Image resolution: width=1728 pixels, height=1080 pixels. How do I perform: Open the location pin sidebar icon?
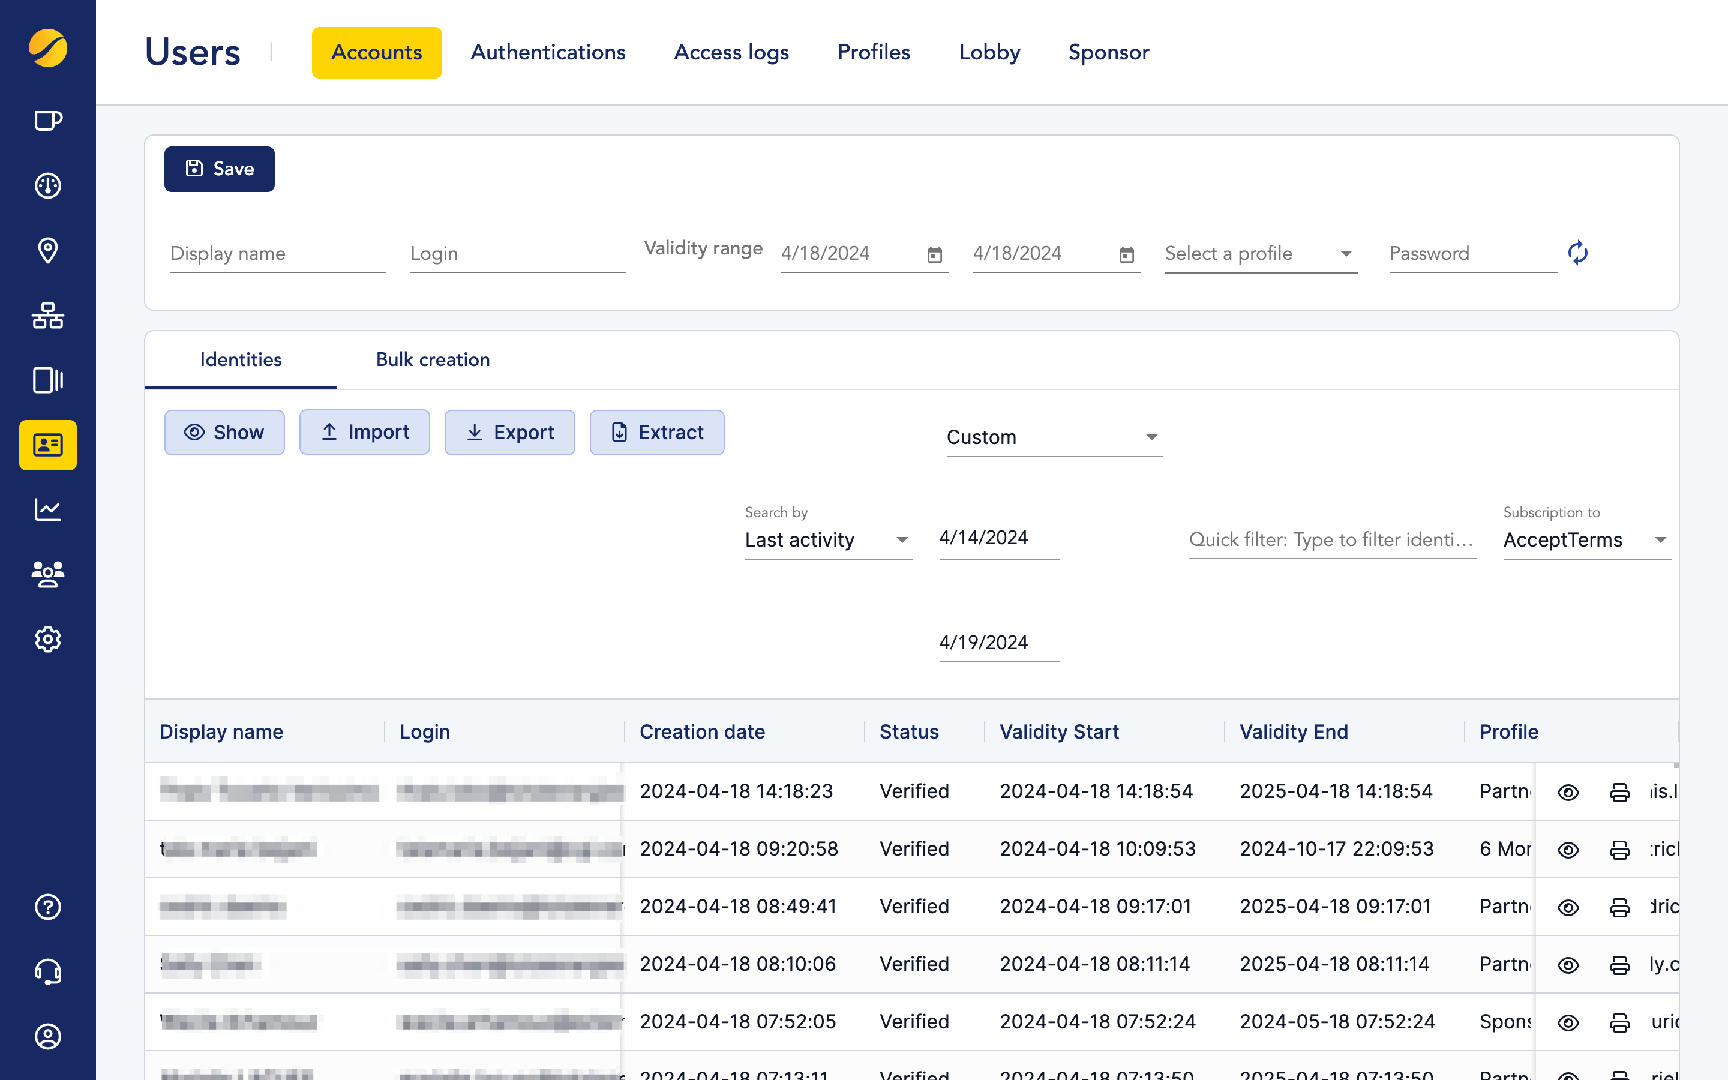click(x=48, y=250)
